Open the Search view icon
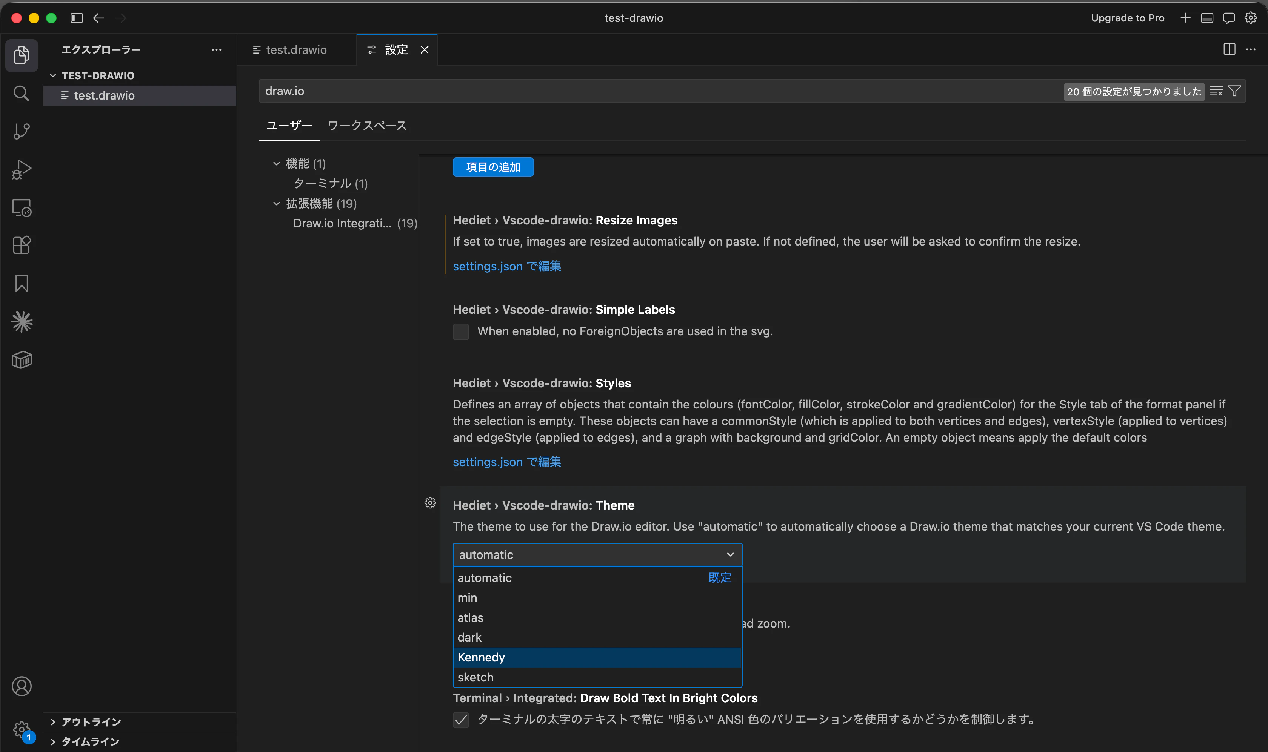 click(x=21, y=93)
